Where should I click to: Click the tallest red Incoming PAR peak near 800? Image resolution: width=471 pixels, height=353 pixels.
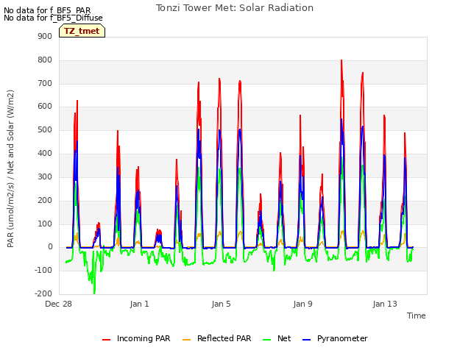click(341, 61)
